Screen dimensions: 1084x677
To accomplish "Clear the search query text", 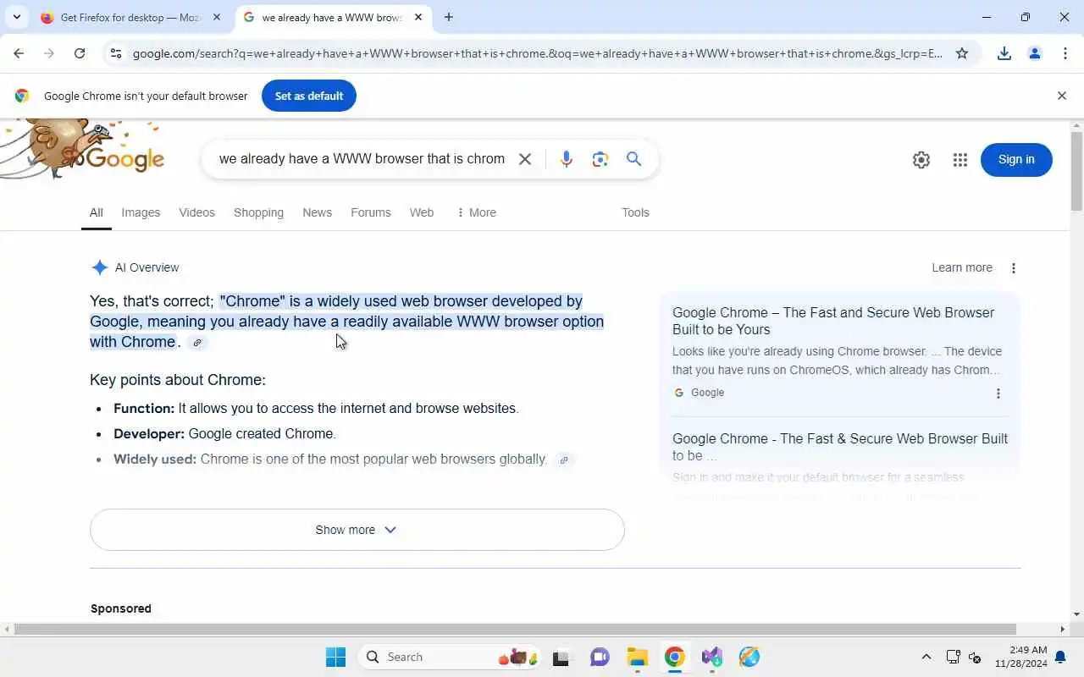I will click(x=525, y=159).
